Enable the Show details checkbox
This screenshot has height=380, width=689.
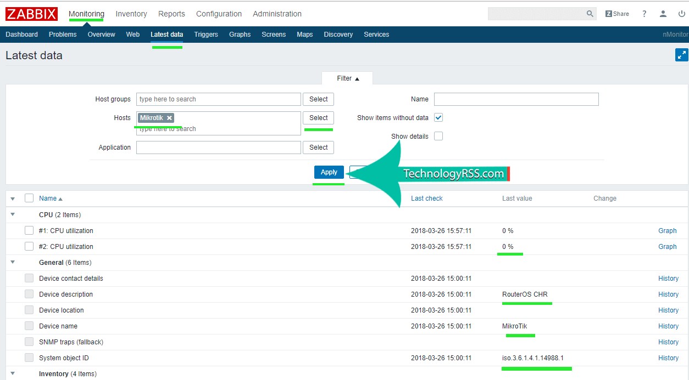(x=438, y=136)
